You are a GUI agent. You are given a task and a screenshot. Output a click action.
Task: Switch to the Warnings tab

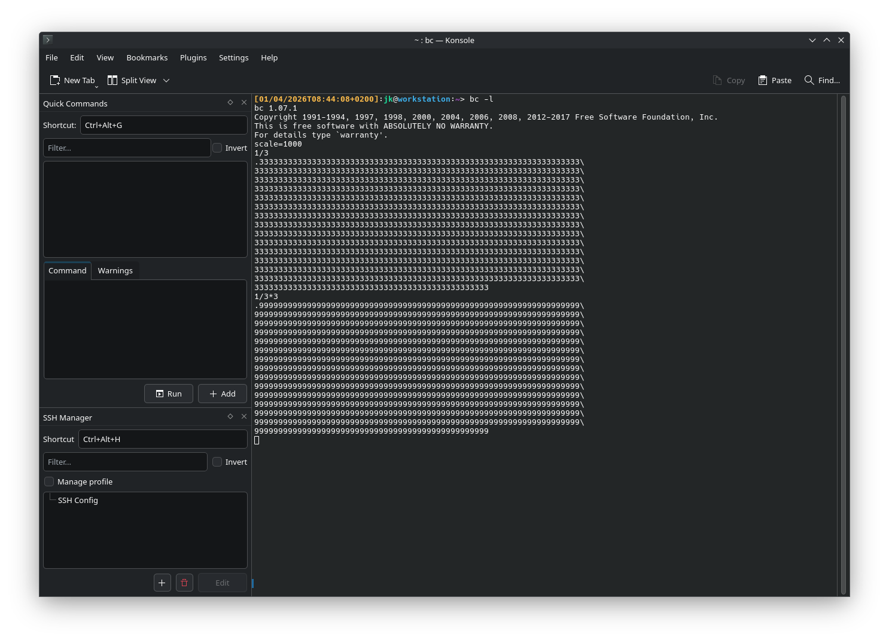point(115,270)
